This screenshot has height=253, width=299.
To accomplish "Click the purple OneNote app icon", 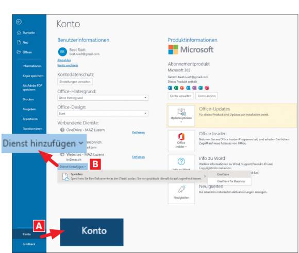I will point(194,88).
